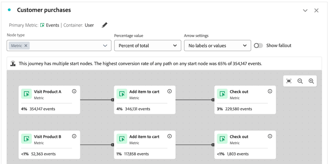Click the green metric icon of the 346,131 events node
Screen dimensions: 329x164
[x=122, y=94]
